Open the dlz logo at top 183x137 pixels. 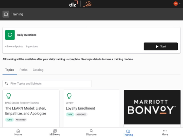point(73,4)
